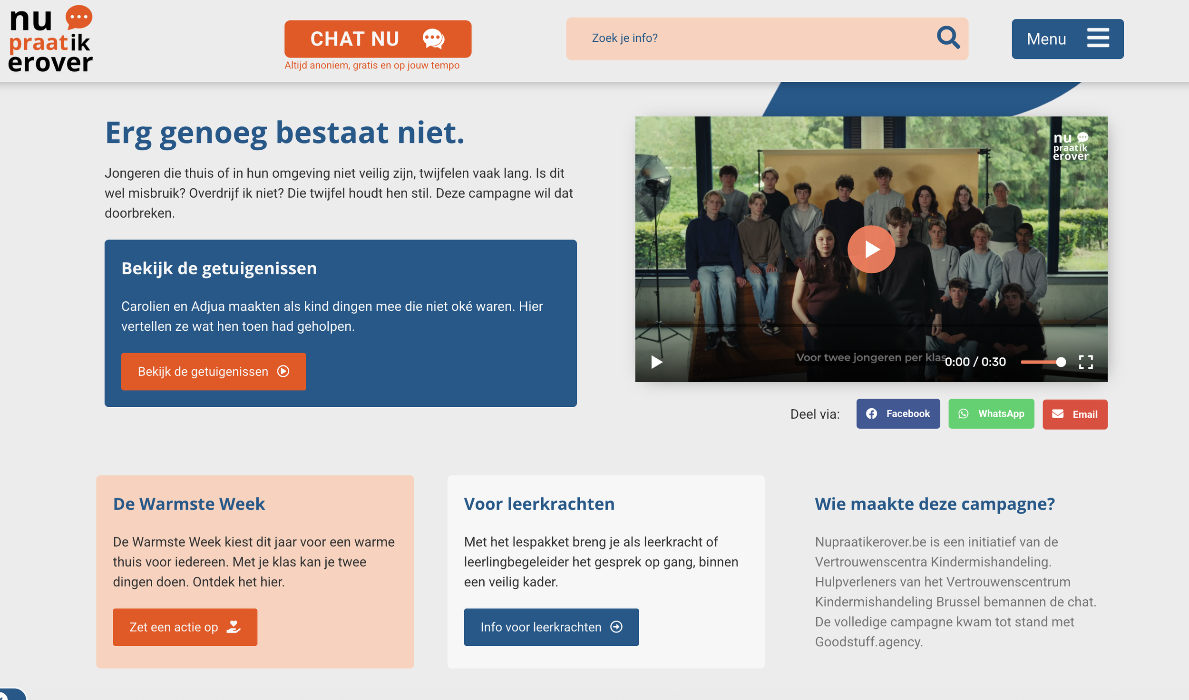
Task: Adjust the video volume slider
Action: coord(1043,362)
